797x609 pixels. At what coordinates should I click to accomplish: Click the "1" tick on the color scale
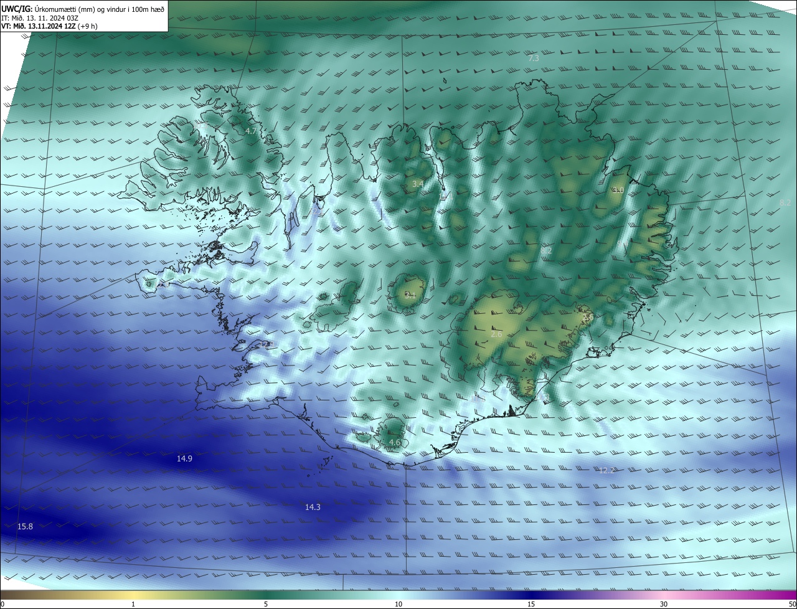pos(133,604)
